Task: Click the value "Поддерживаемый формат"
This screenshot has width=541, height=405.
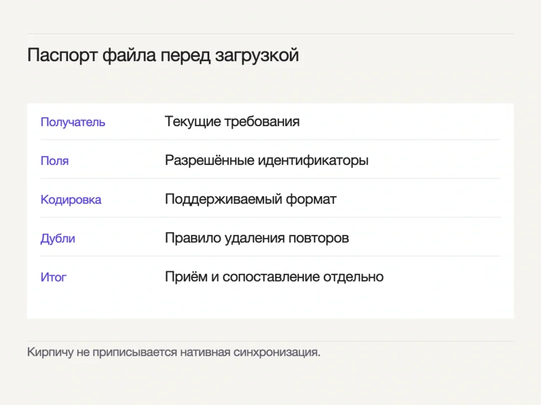Action: coord(250,199)
